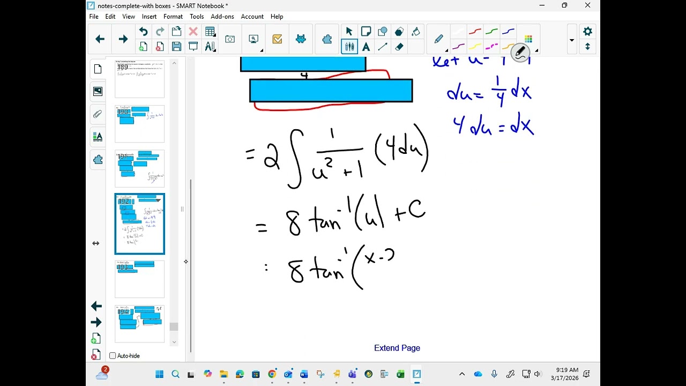
Task: Open Properties sidebar tab
Action: 98,137
